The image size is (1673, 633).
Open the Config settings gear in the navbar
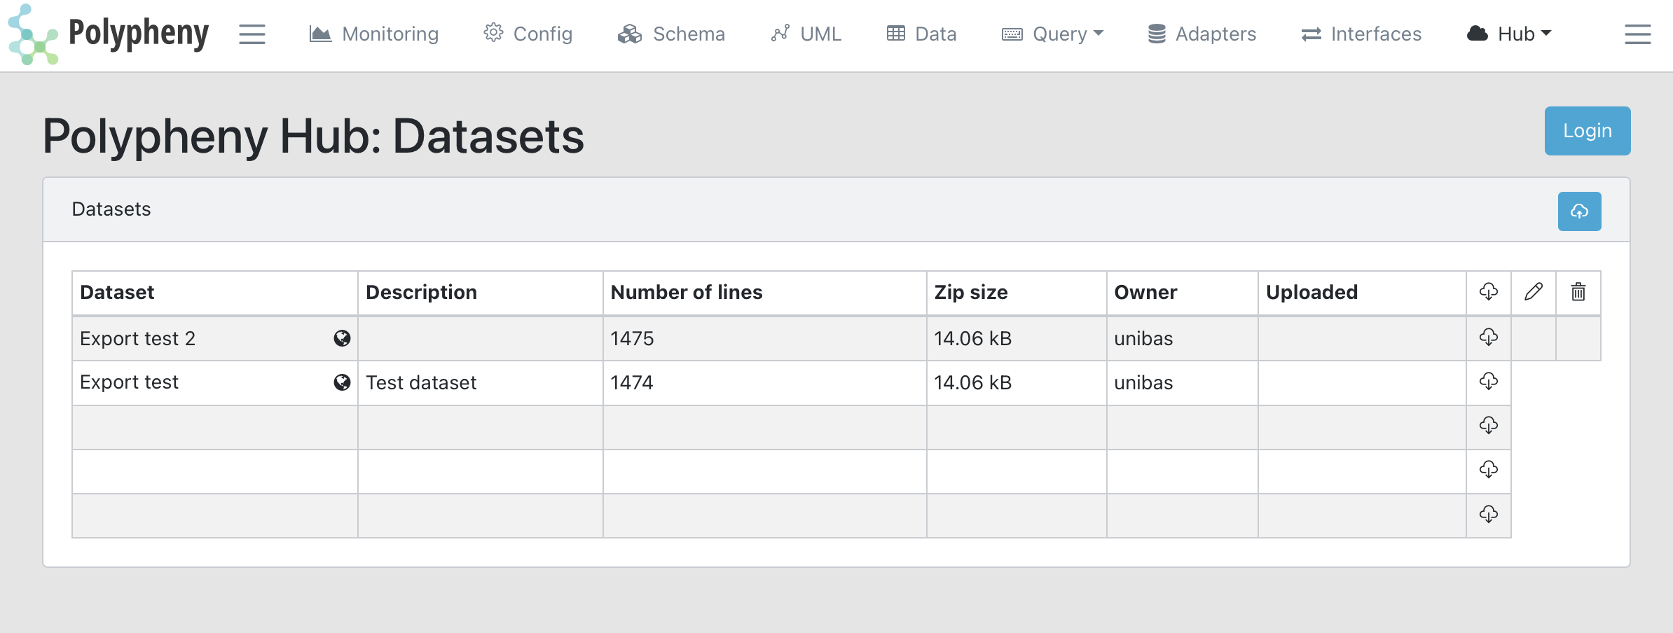[529, 34]
